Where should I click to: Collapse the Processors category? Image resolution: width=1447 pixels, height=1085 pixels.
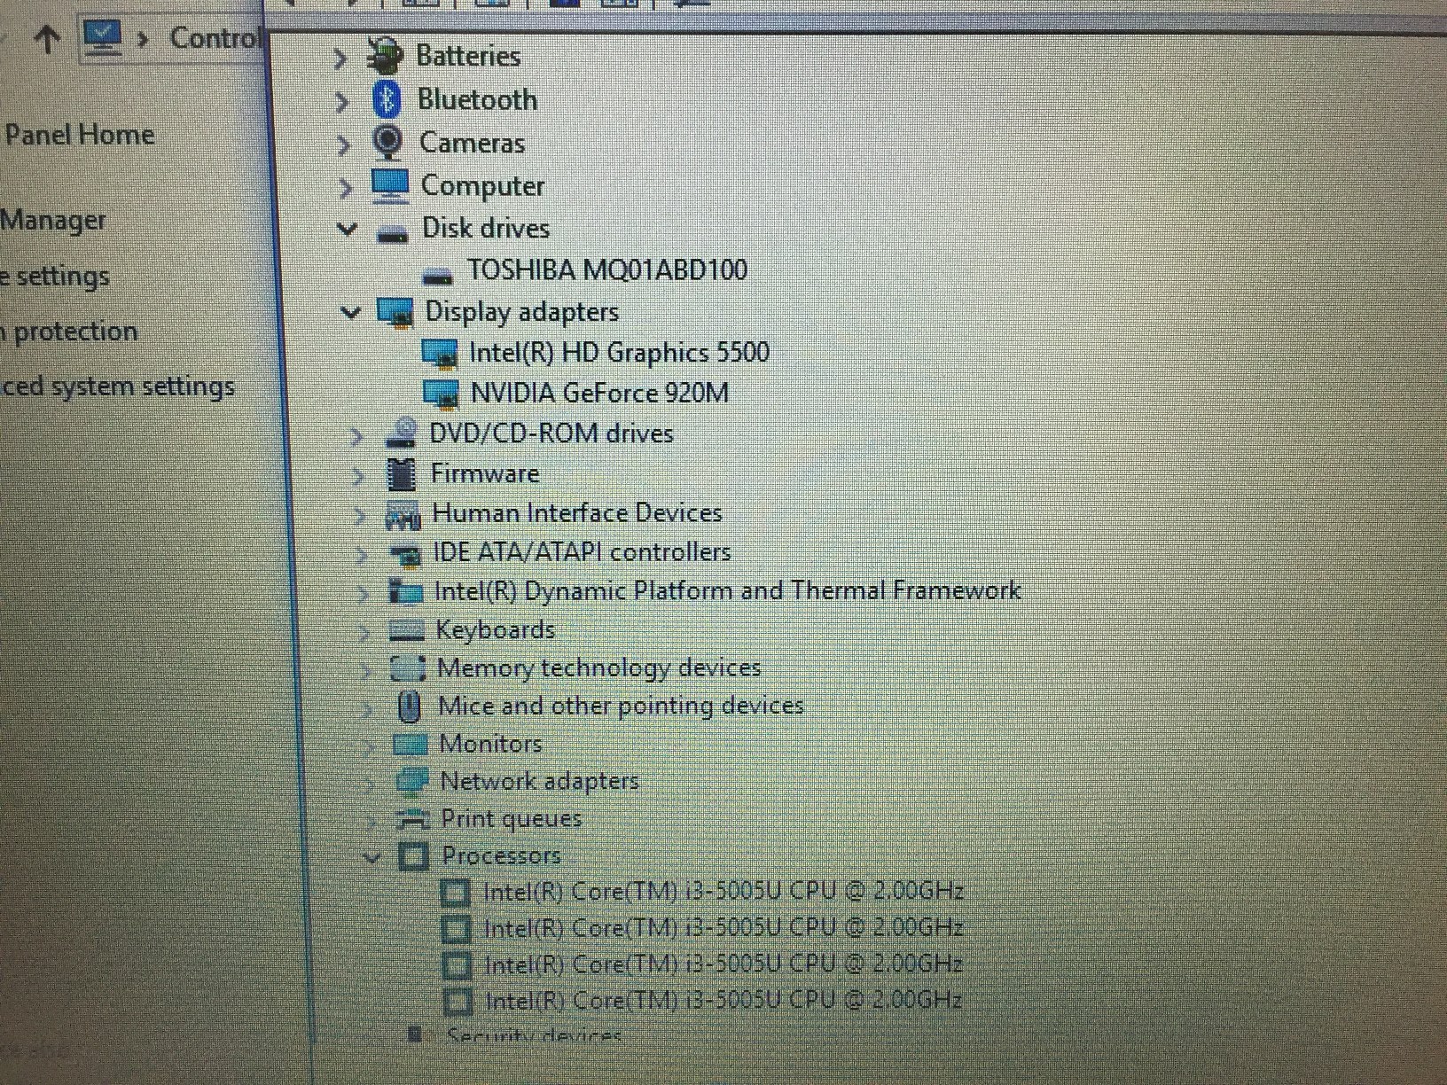pos(372,856)
